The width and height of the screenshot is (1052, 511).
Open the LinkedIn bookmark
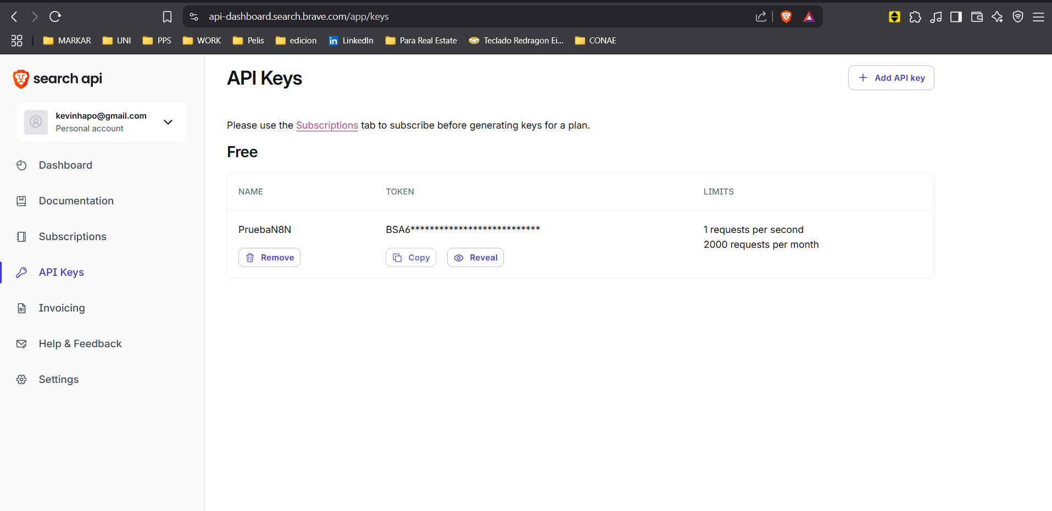tap(350, 41)
